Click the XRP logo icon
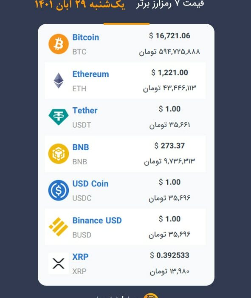The height and width of the screenshot is (298, 251). click(x=59, y=264)
